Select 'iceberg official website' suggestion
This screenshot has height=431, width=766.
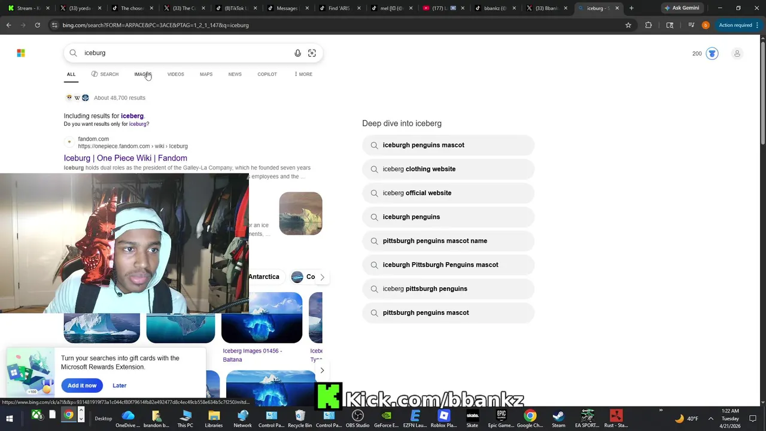[x=448, y=193]
